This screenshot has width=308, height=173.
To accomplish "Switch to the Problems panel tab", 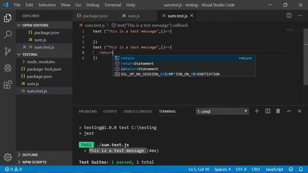I will point(88,111).
